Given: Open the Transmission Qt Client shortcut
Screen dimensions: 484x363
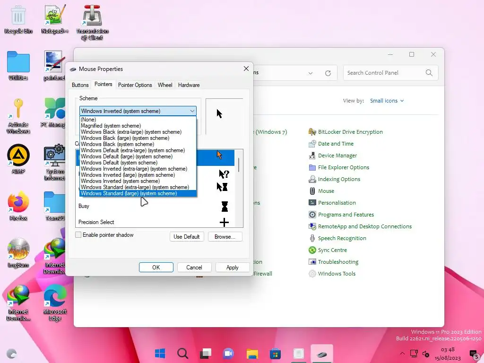Looking at the screenshot, I should tap(92, 22).
